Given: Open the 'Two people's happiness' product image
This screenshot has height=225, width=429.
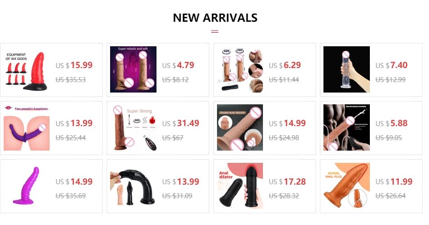Looking at the screenshot, I should [x=26, y=127].
